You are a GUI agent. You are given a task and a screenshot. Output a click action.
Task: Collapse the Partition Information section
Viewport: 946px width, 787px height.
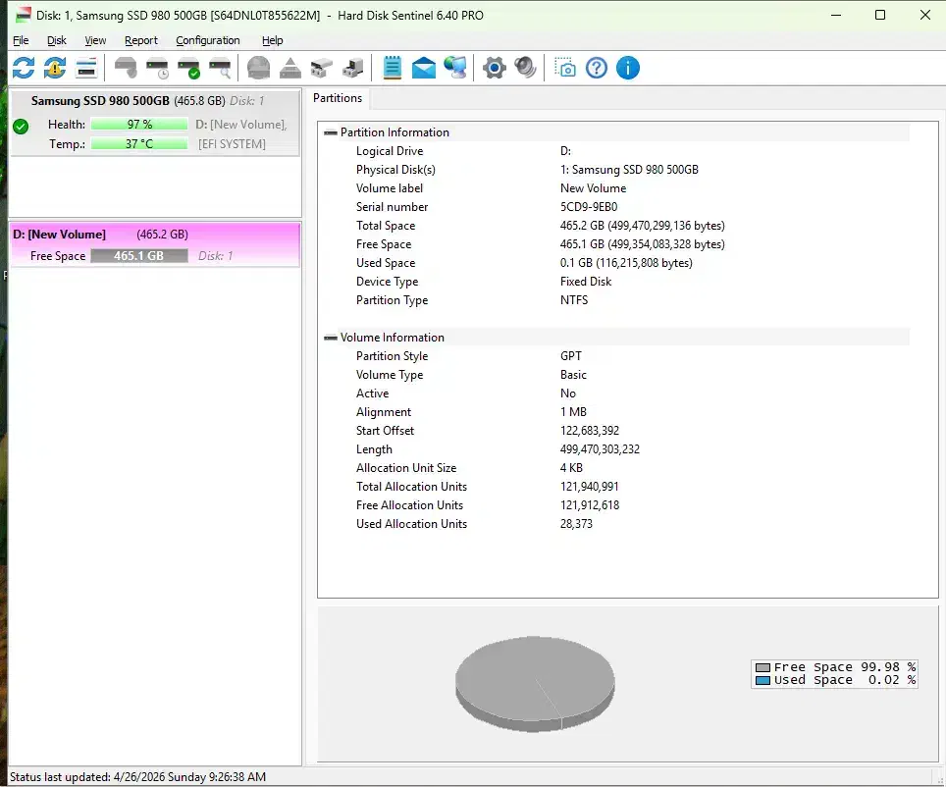point(330,132)
